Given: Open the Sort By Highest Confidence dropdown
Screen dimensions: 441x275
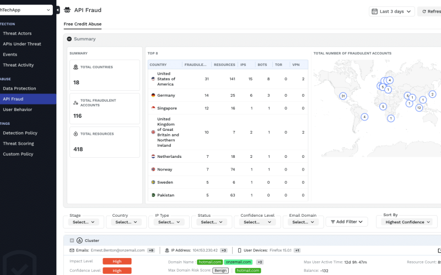Looking at the screenshot, I should tap(408, 222).
